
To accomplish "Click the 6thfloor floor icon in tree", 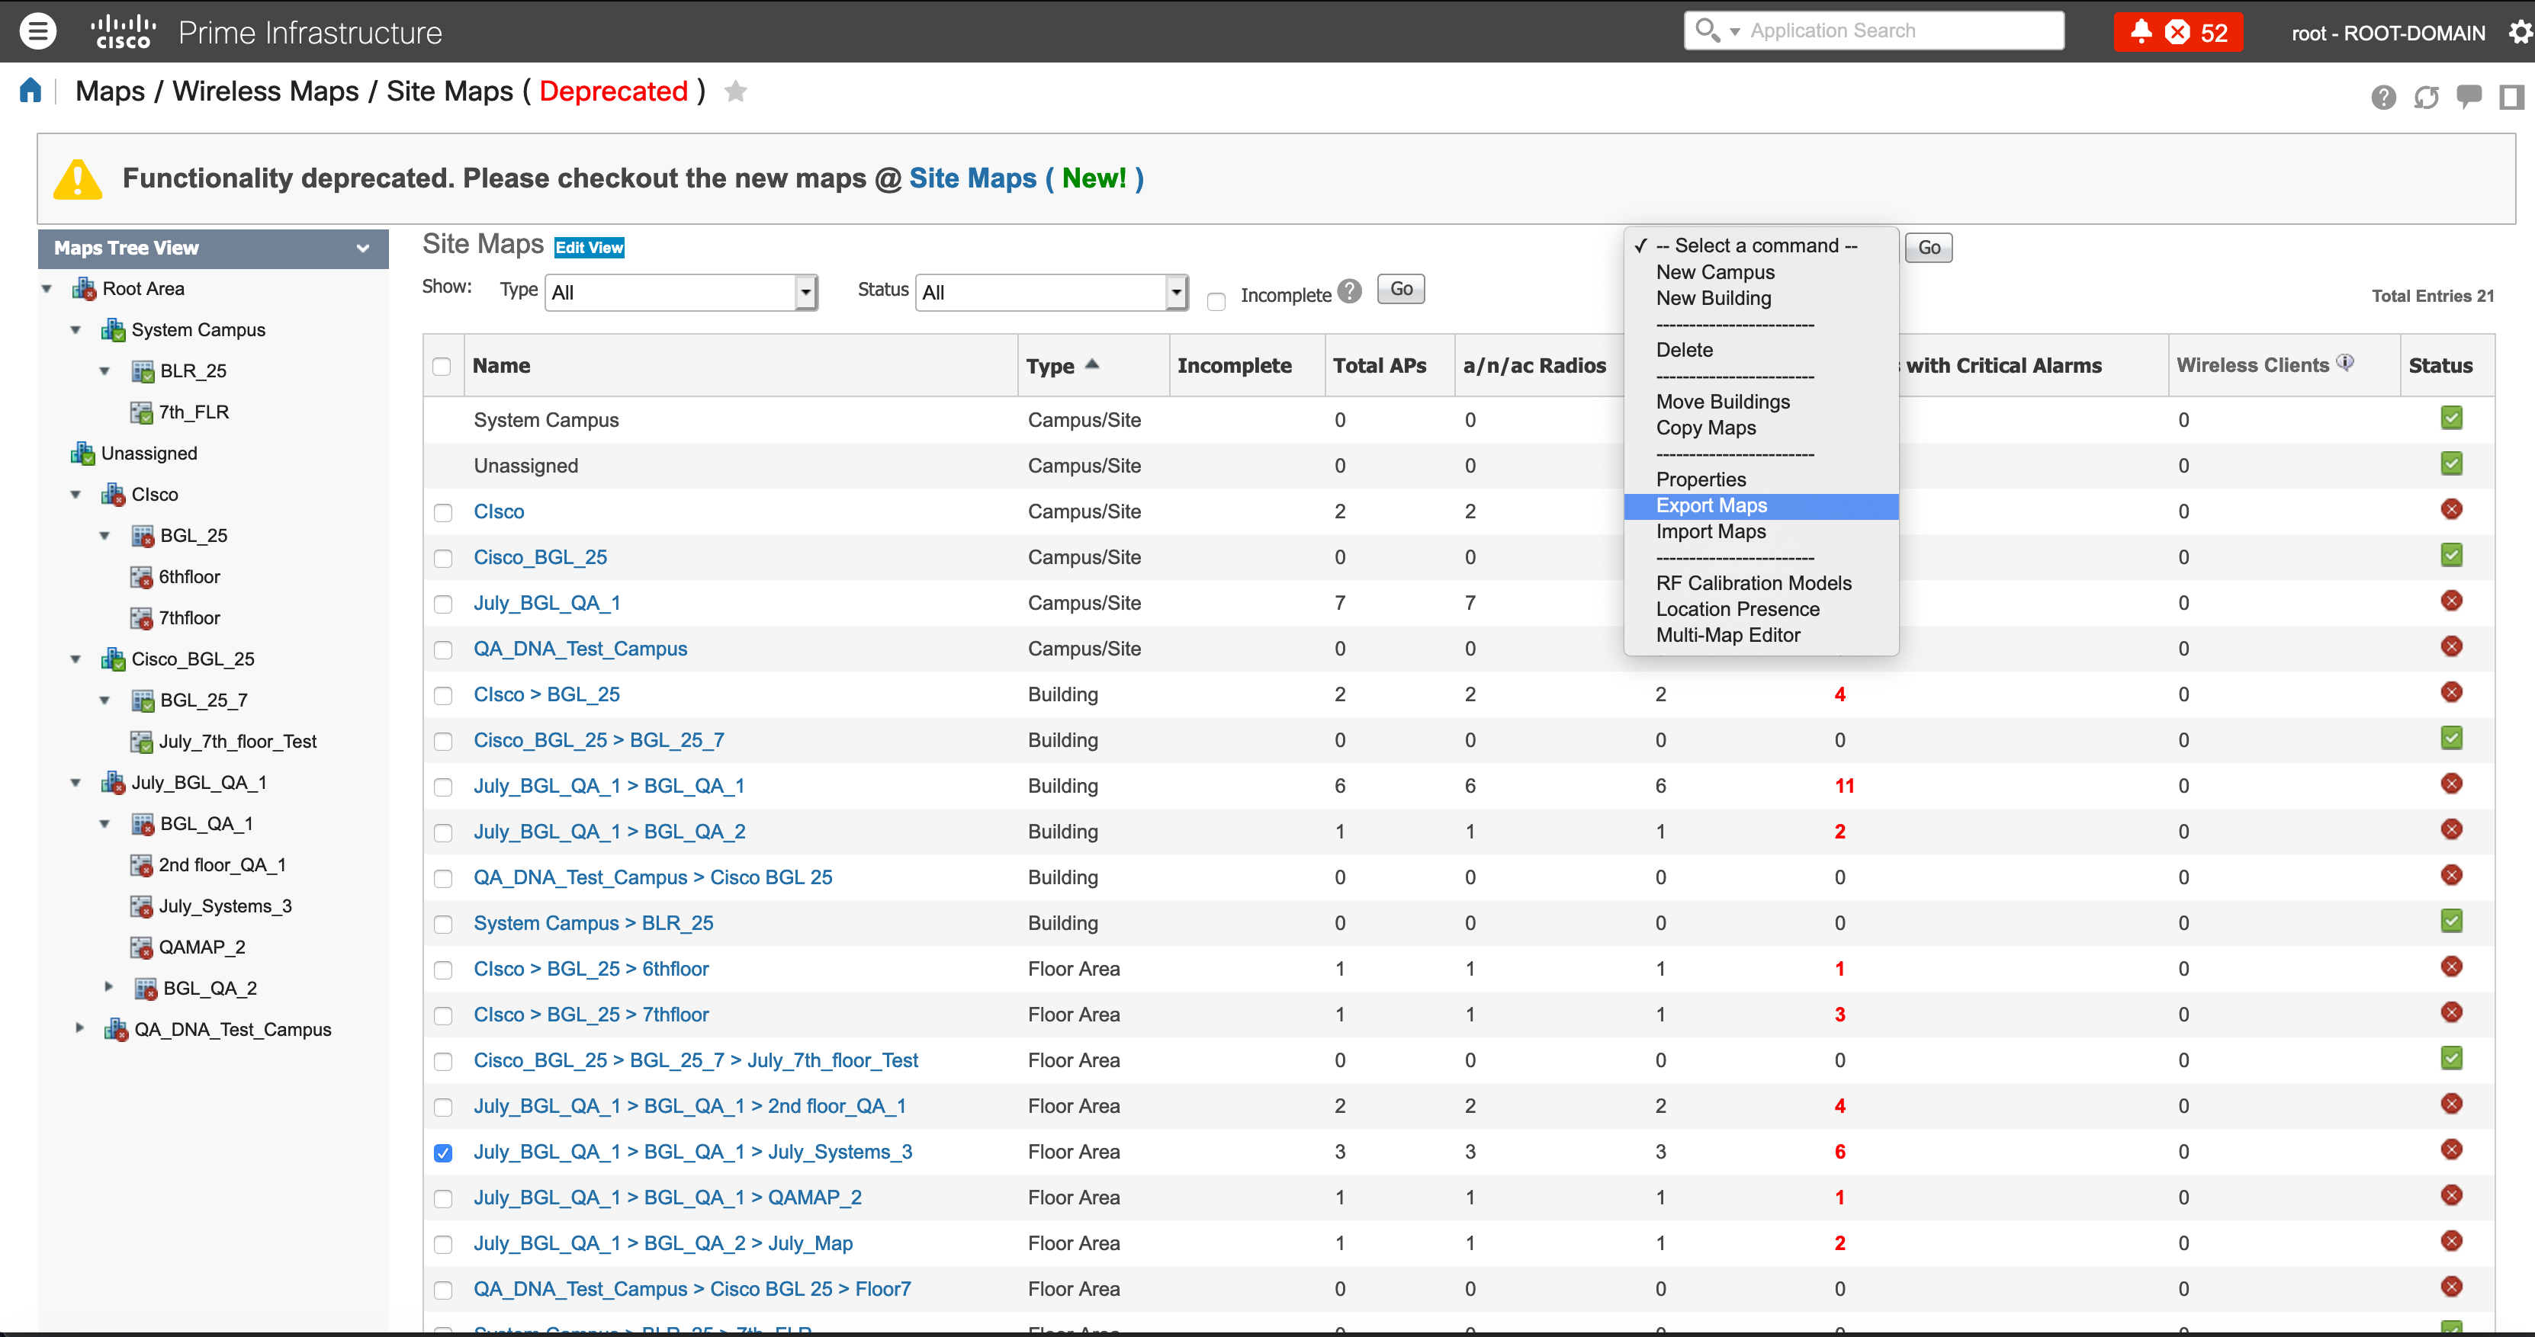I will coord(142,576).
